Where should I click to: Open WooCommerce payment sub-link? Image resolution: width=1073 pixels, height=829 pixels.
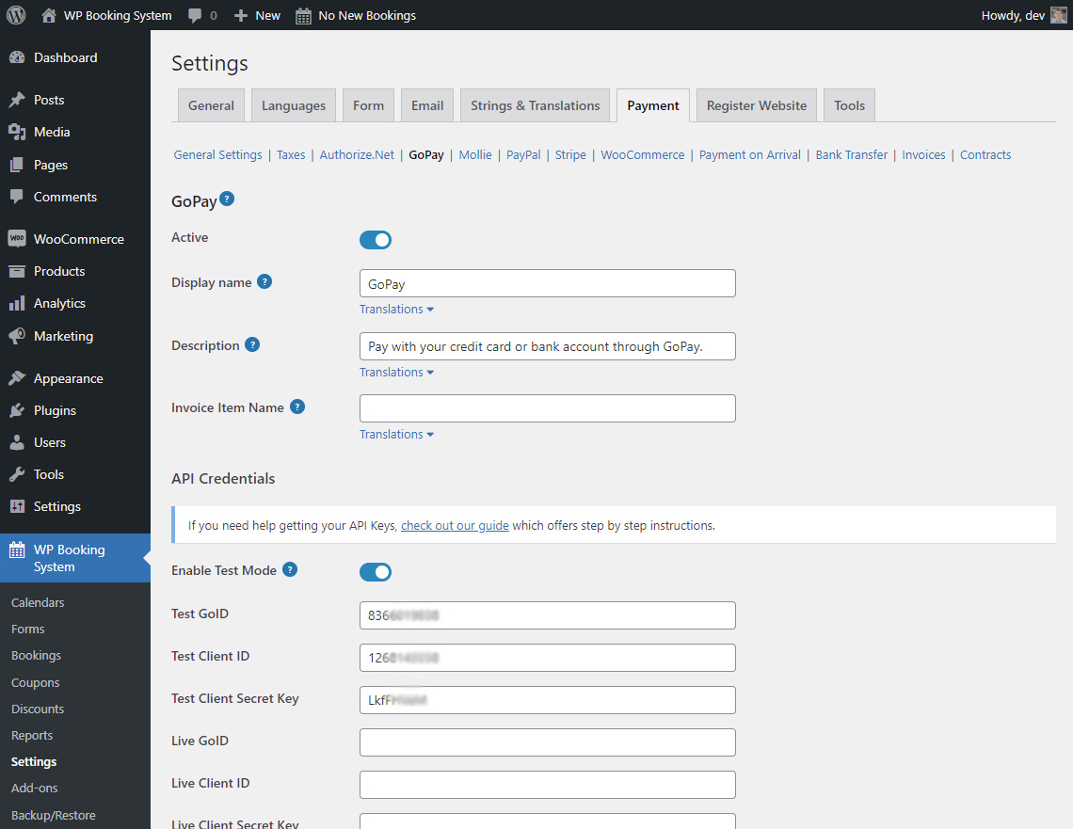(x=643, y=154)
